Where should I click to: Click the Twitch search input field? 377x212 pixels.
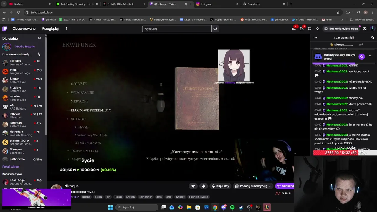[177, 29]
